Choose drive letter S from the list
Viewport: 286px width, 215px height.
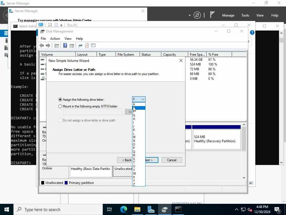tap(139, 159)
